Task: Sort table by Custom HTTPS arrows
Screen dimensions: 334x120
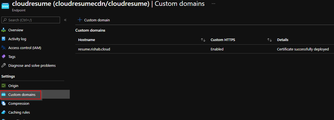Action: [270, 40]
